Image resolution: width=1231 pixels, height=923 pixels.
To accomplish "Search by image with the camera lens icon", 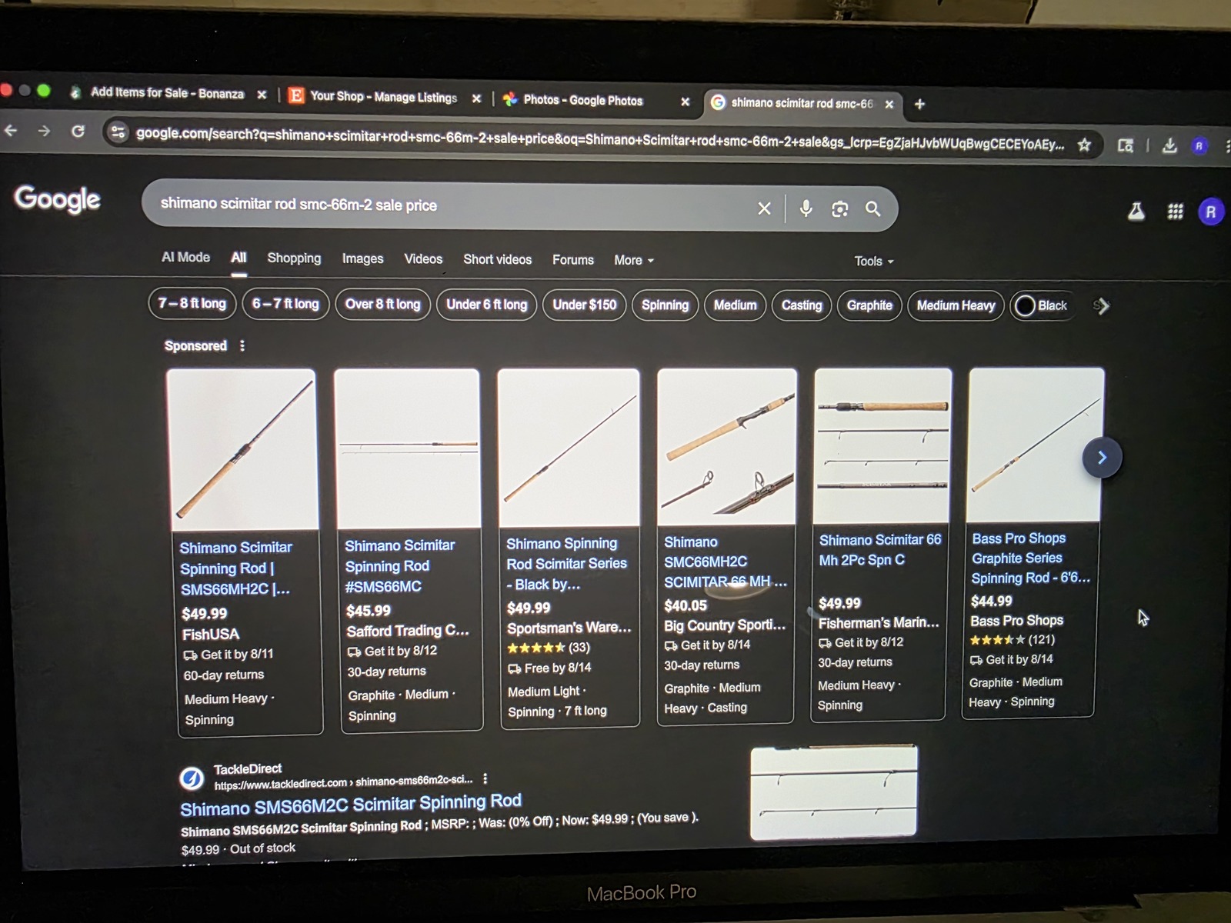I will point(839,209).
